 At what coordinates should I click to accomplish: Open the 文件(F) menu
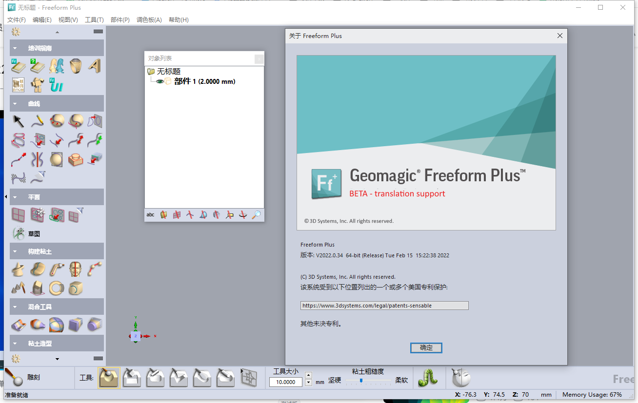pyautogui.click(x=17, y=20)
